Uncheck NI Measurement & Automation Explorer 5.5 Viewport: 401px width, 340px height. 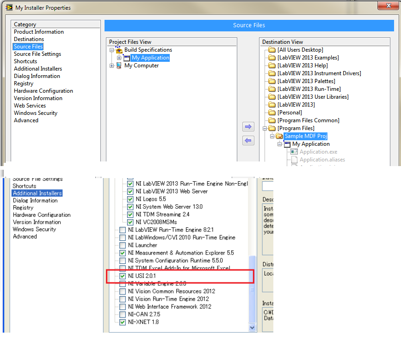pyautogui.click(x=123, y=253)
